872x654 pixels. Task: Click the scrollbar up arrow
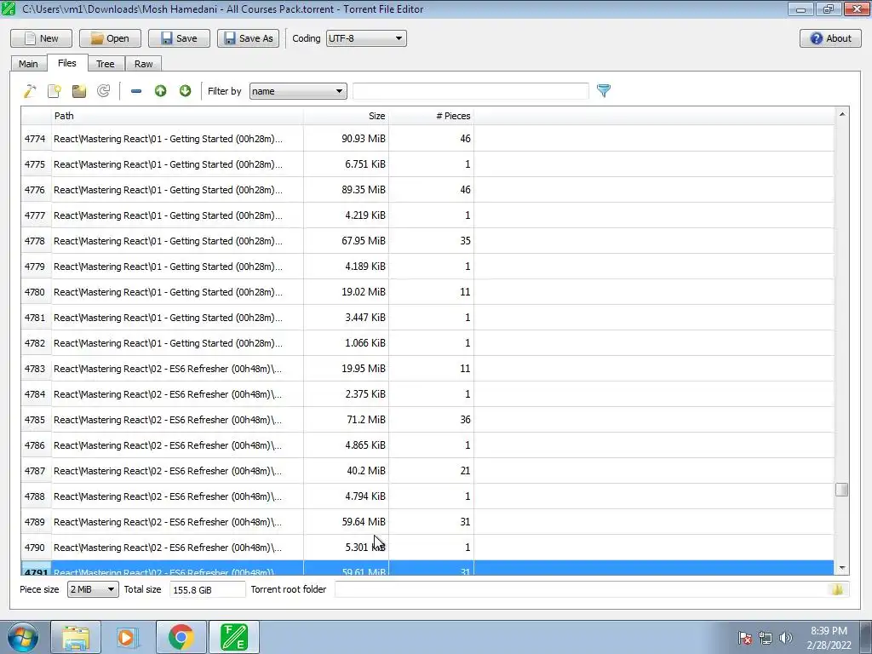click(841, 114)
